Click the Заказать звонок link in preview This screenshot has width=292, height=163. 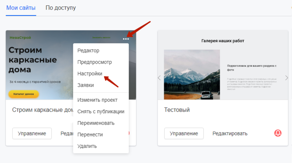101,38
